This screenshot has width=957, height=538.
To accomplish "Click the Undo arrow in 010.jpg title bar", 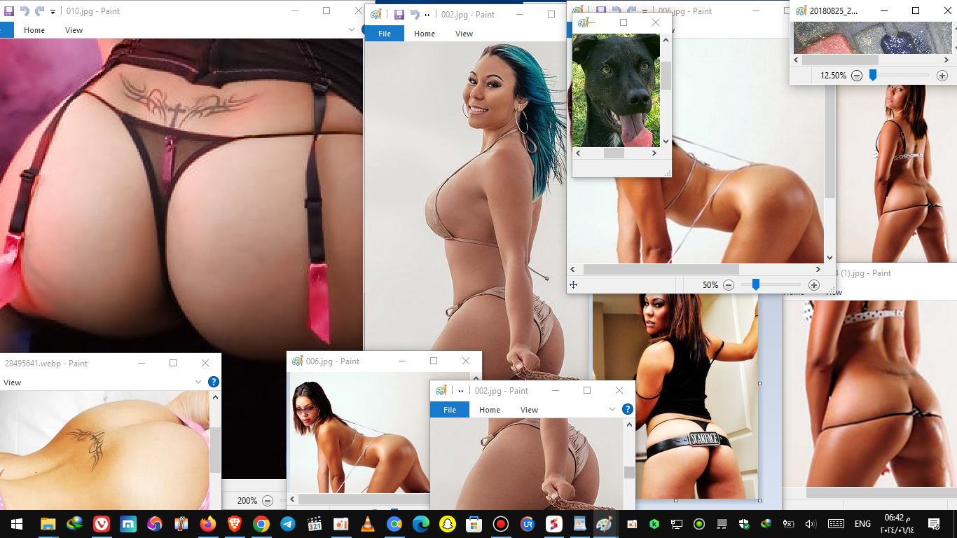I will click(x=25, y=11).
